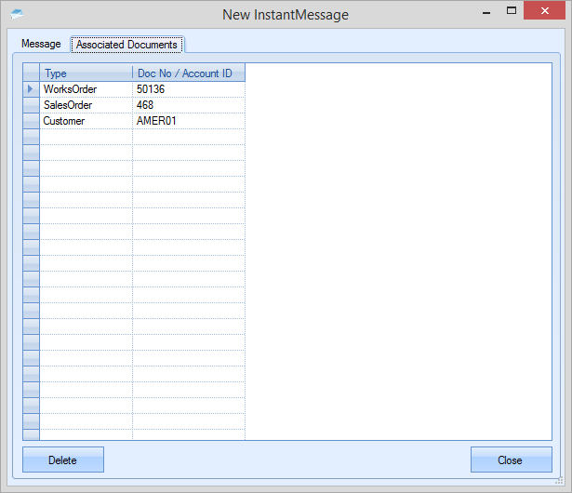Select the SalesOrder type cell

pos(86,105)
